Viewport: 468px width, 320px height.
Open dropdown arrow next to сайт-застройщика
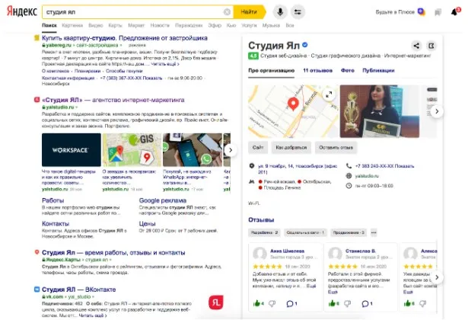click(x=121, y=46)
